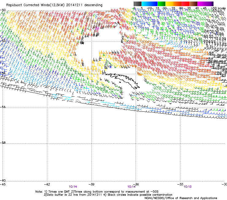The width and height of the screenshot is (227, 200).
Task: Click the gray 0-5 knots legend swatch
Action: 137,4
